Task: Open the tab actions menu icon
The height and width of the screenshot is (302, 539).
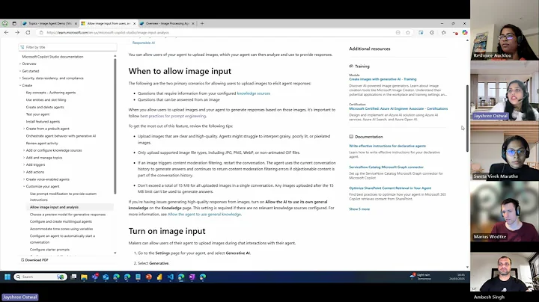Action: [x=14, y=23]
